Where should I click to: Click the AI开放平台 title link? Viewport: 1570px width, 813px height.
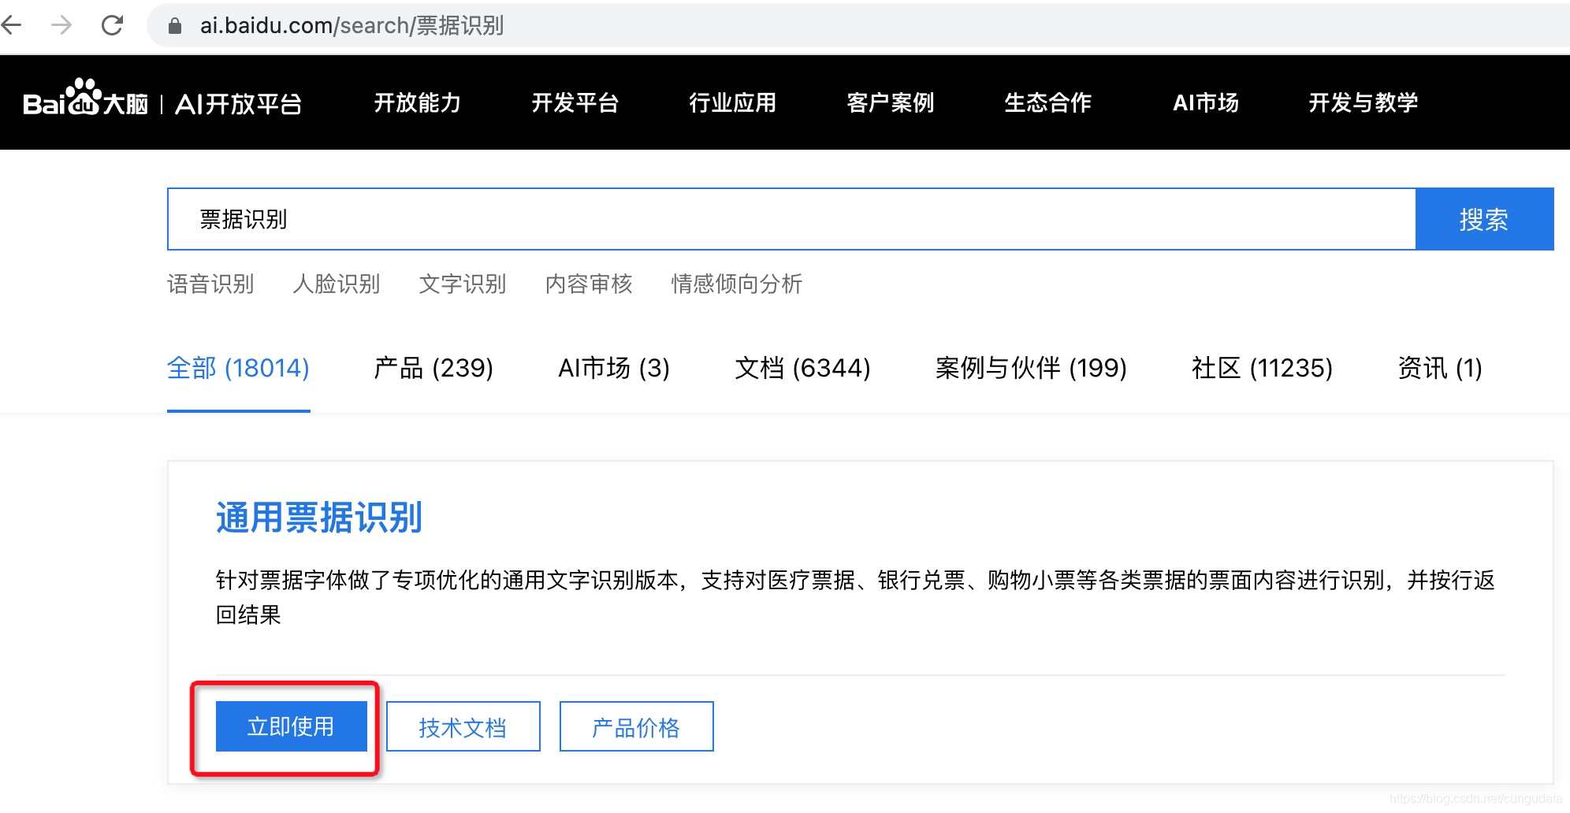tap(238, 104)
